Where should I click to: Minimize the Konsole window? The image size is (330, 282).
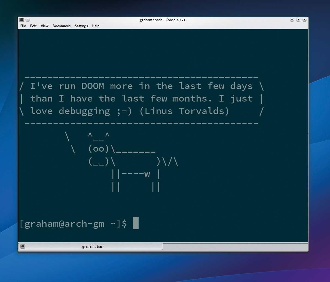pos(292,20)
